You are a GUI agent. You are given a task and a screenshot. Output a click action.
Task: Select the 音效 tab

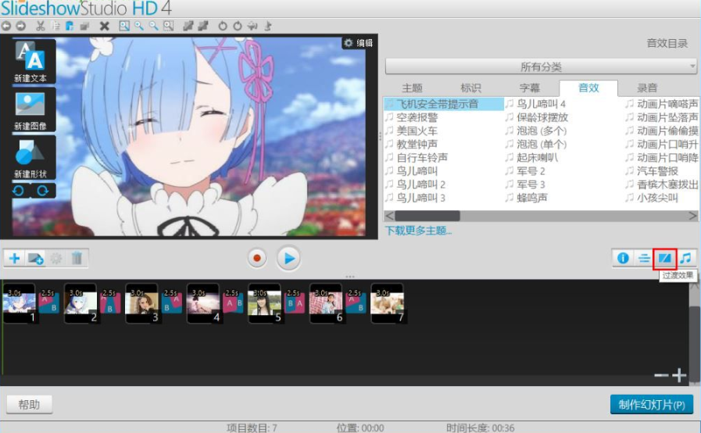point(588,88)
